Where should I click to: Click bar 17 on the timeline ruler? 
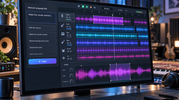(92, 12)
